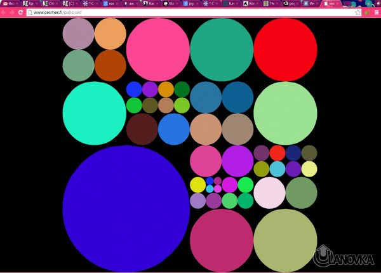Click the large hot-pink circle
The height and width of the screenshot is (273, 381).
158,50
